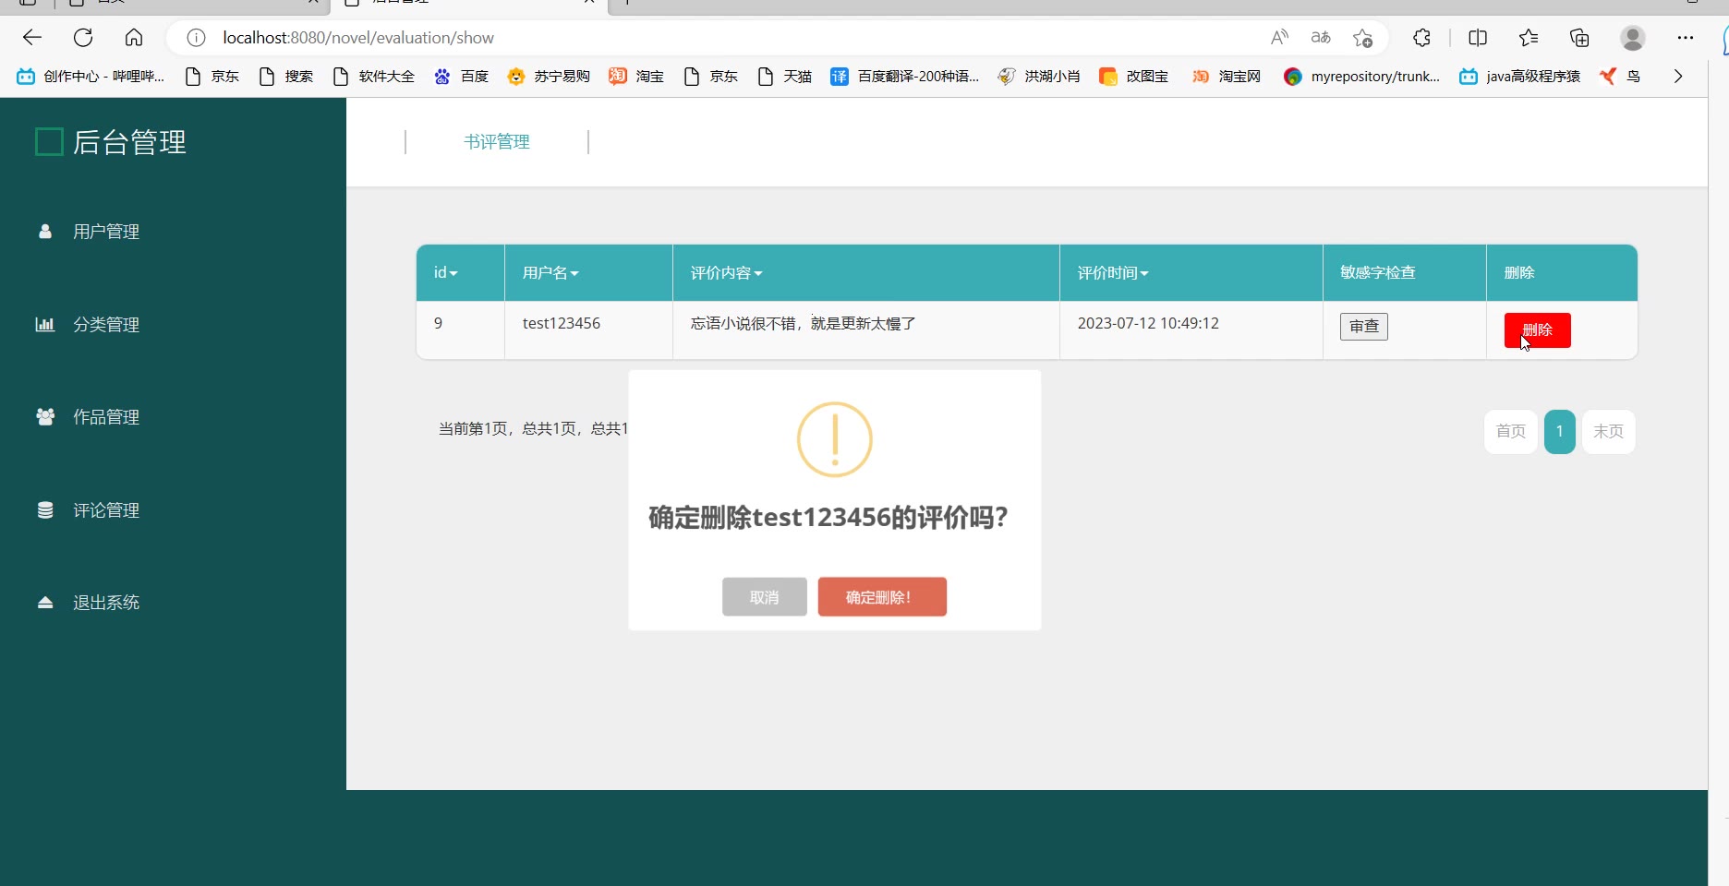The width and height of the screenshot is (1729, 886).
Task: Go to browser home page icon
Action: 134,38
